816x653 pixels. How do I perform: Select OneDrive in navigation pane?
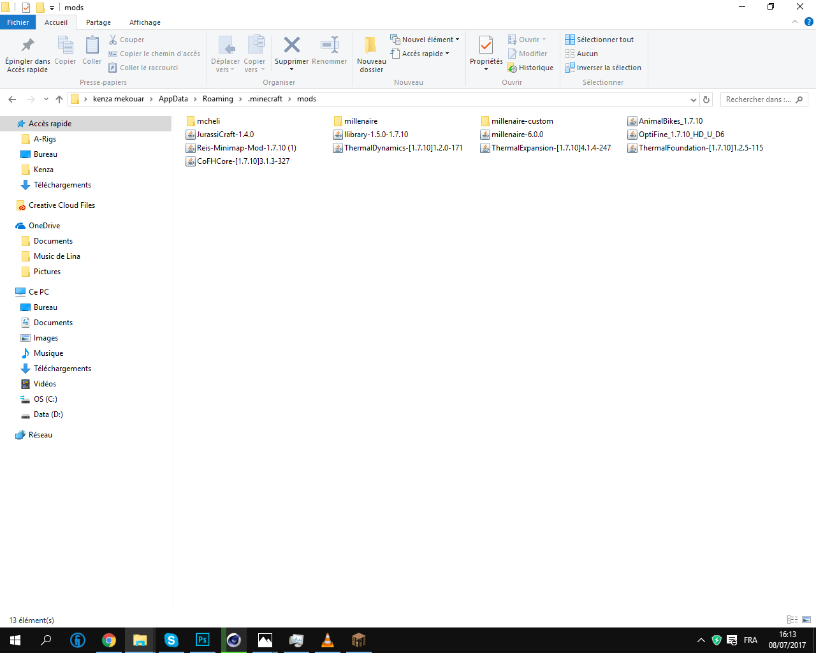[44, 226]
